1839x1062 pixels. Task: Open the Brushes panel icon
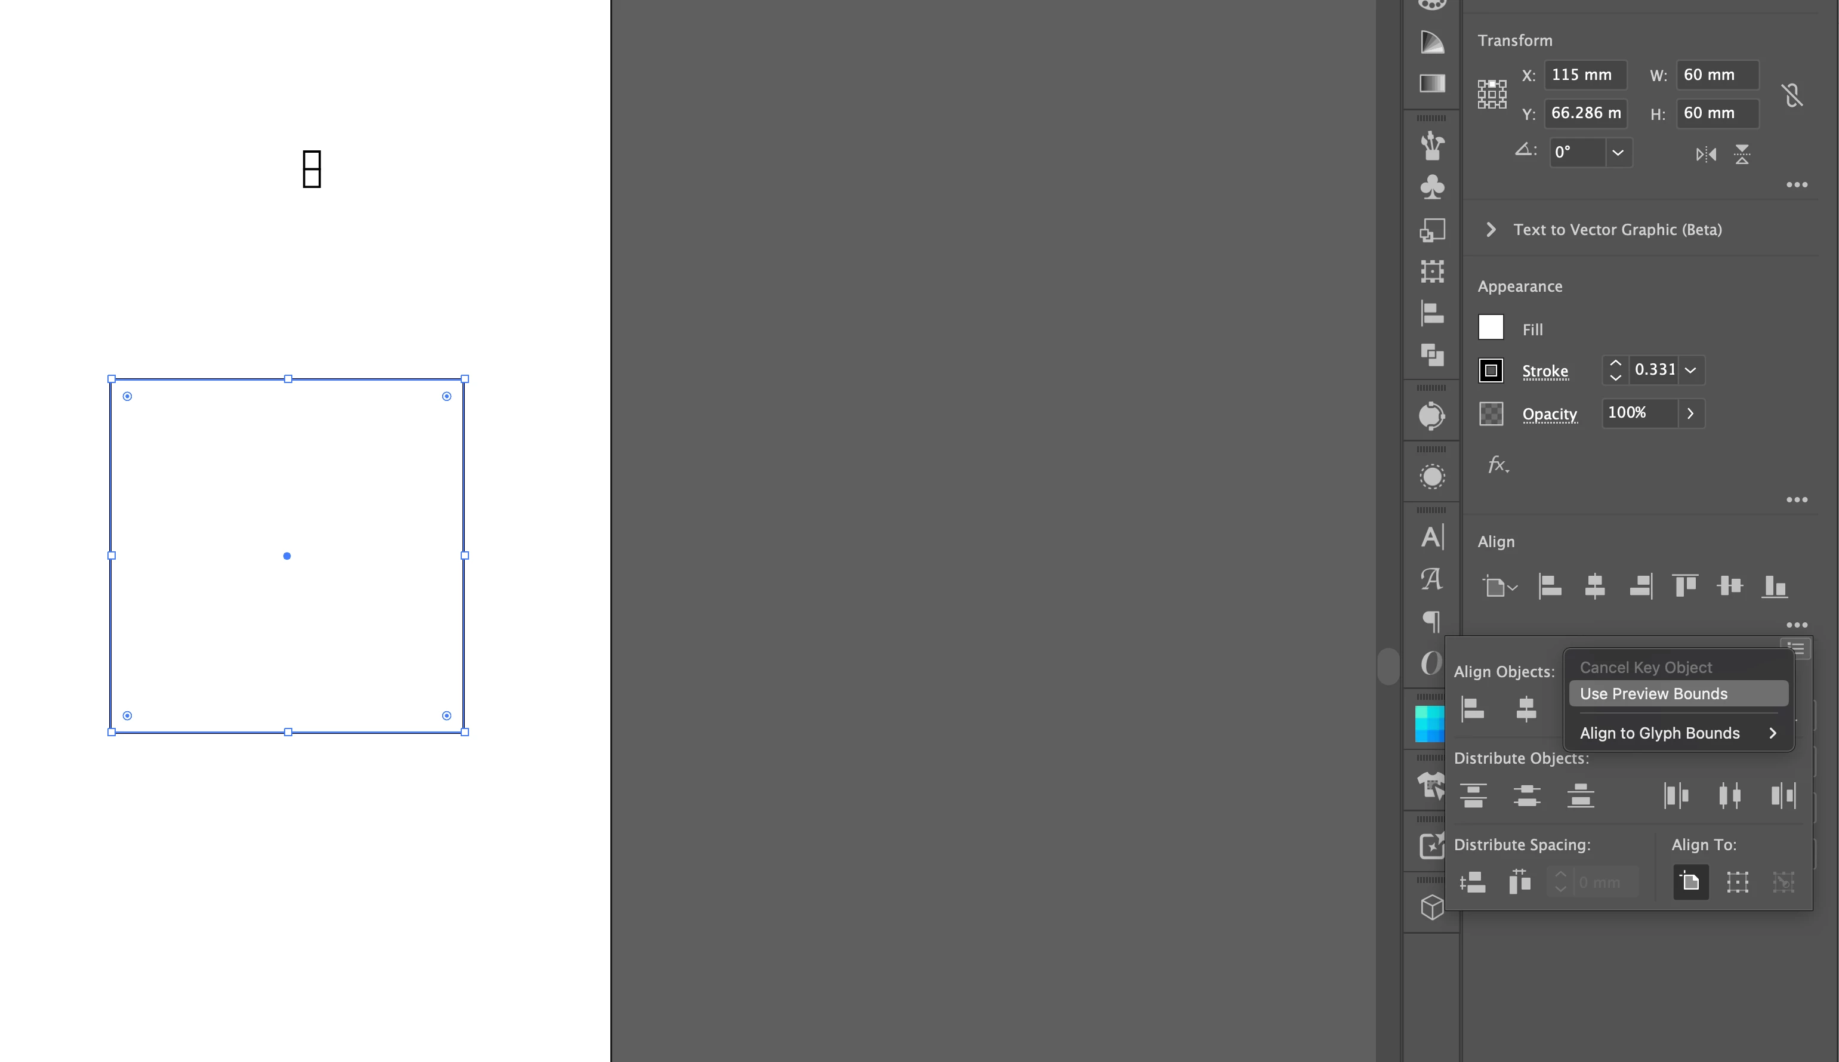[x=1432, y=145]
